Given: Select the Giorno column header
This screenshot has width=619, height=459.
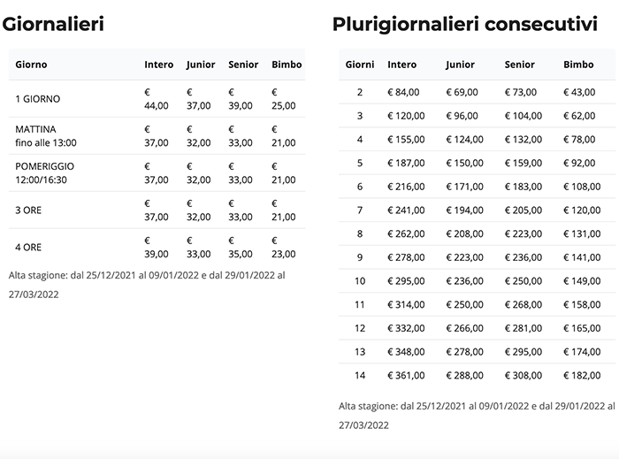Looking at the screenshot, I should pyautogui.click(x=32, y=65).
